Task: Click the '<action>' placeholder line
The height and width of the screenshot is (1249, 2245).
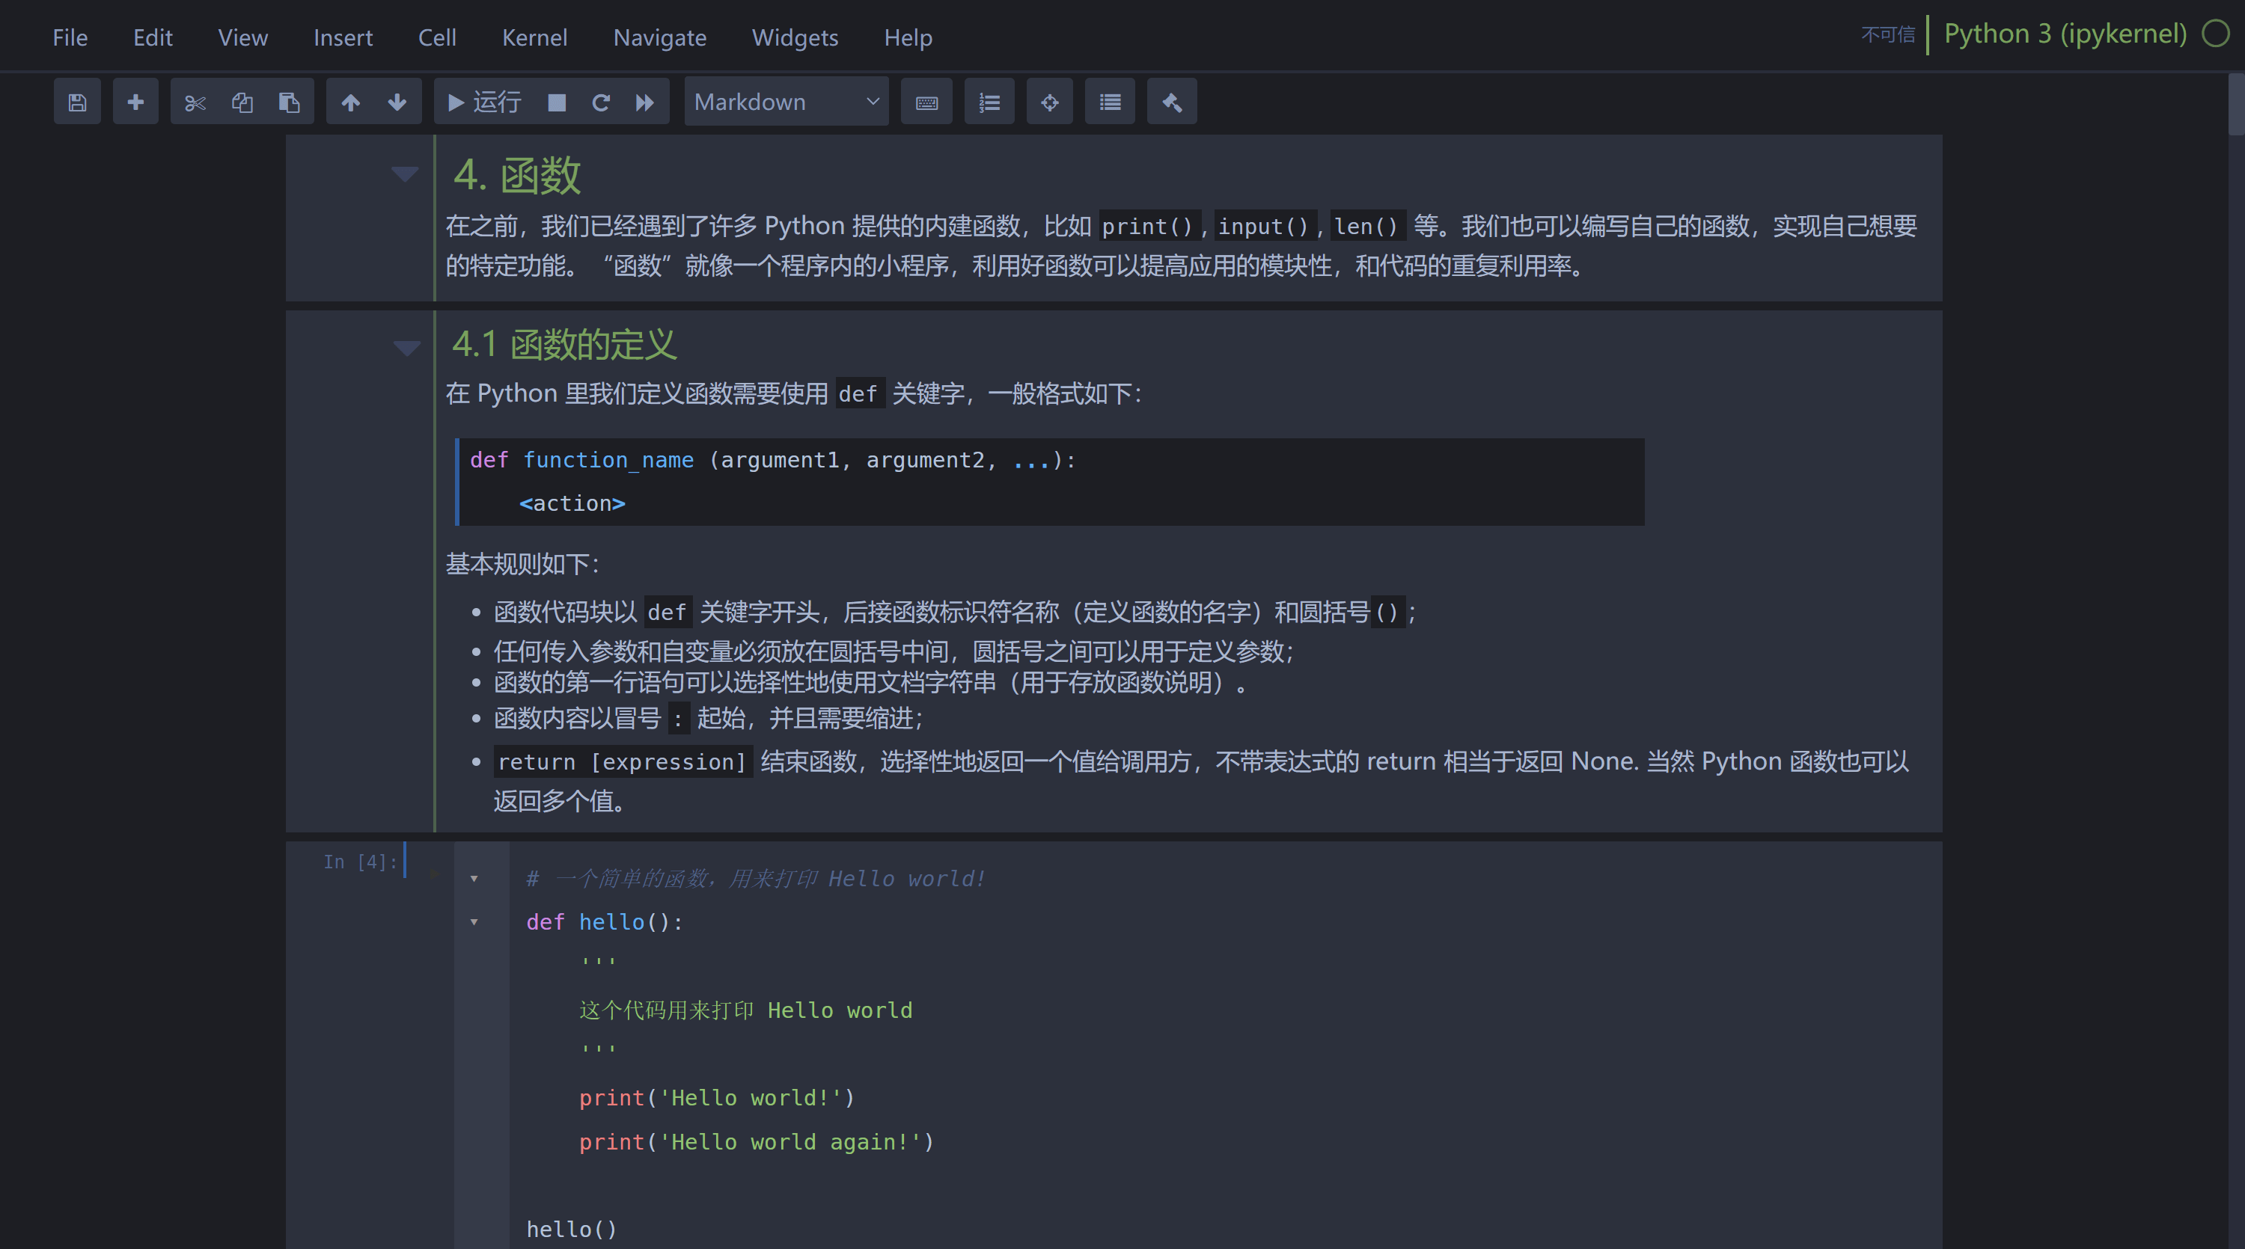Action: tap(572, 503)
